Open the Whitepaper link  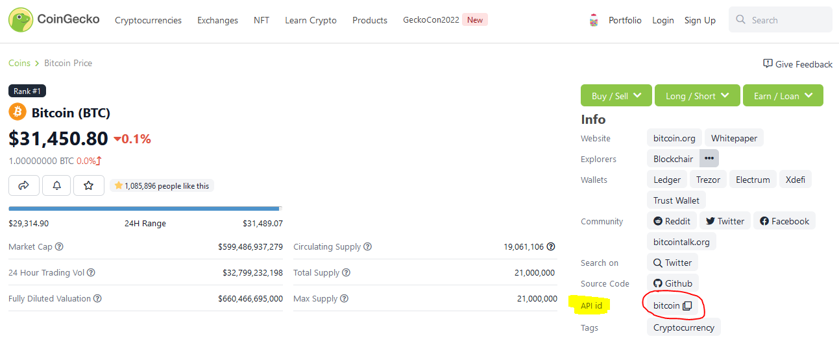[734, 138]
